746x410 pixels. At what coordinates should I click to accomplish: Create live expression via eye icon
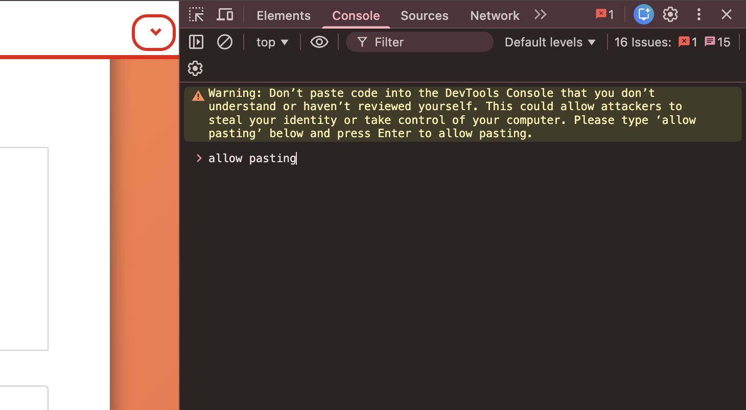(319, 42)
